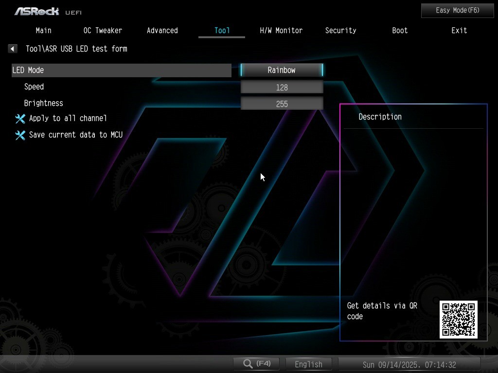Click the QR code image

458,319
